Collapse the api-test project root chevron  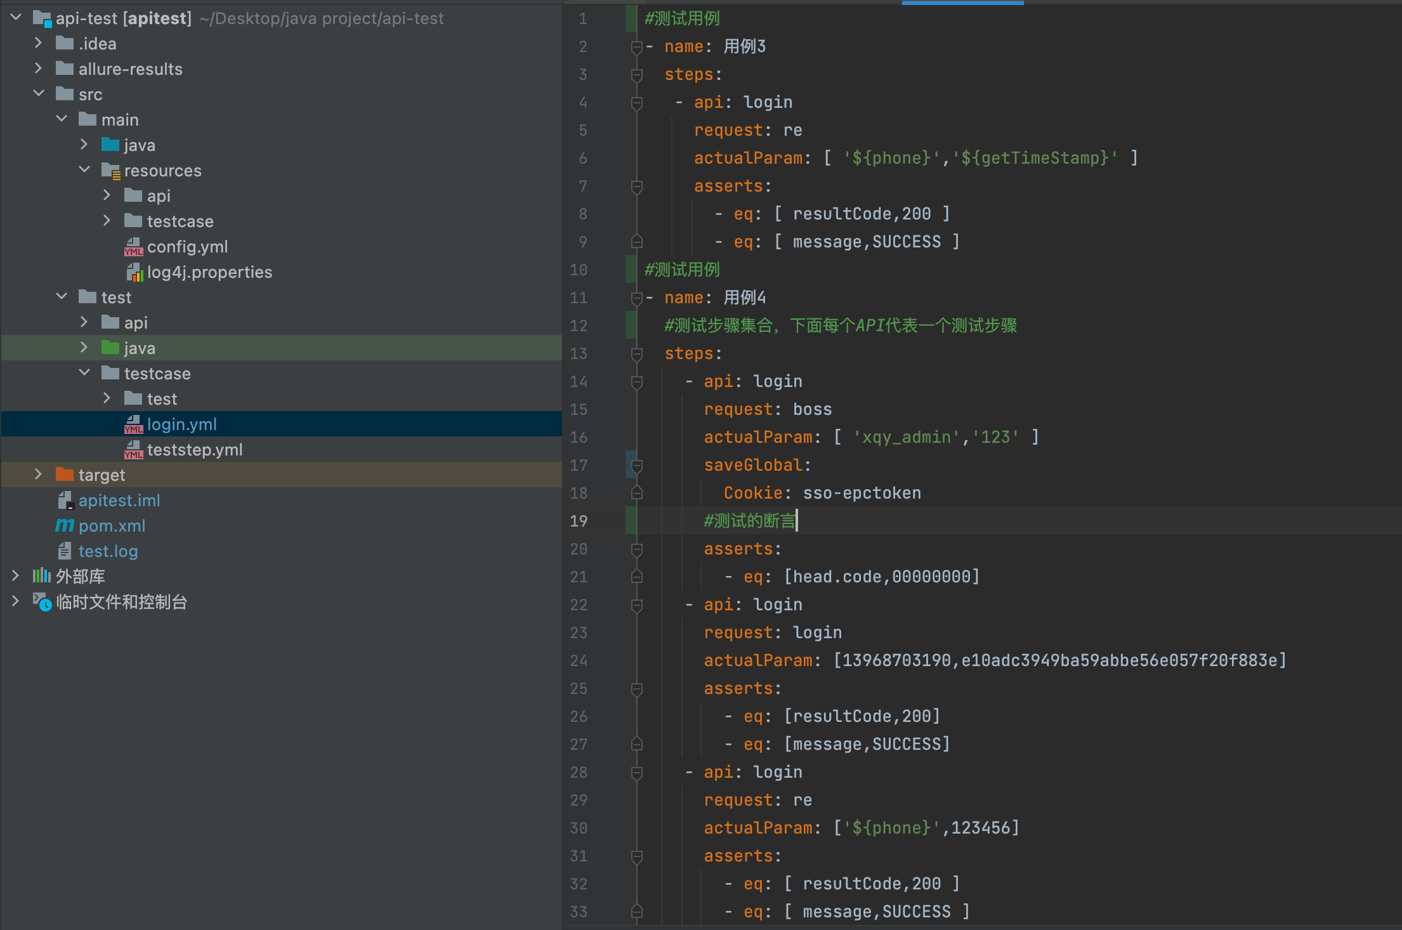pyautogui.click(x=16, y=18)
